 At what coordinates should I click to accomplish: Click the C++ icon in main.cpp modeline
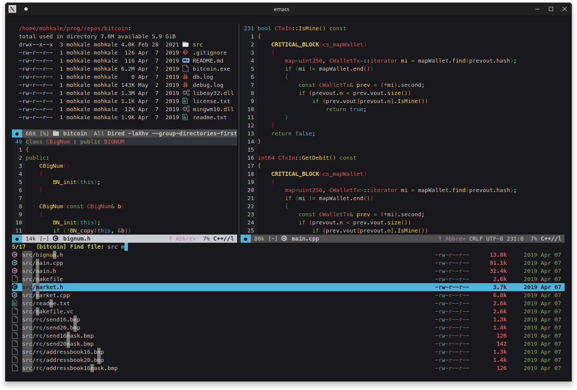click(x=284, y=238)
